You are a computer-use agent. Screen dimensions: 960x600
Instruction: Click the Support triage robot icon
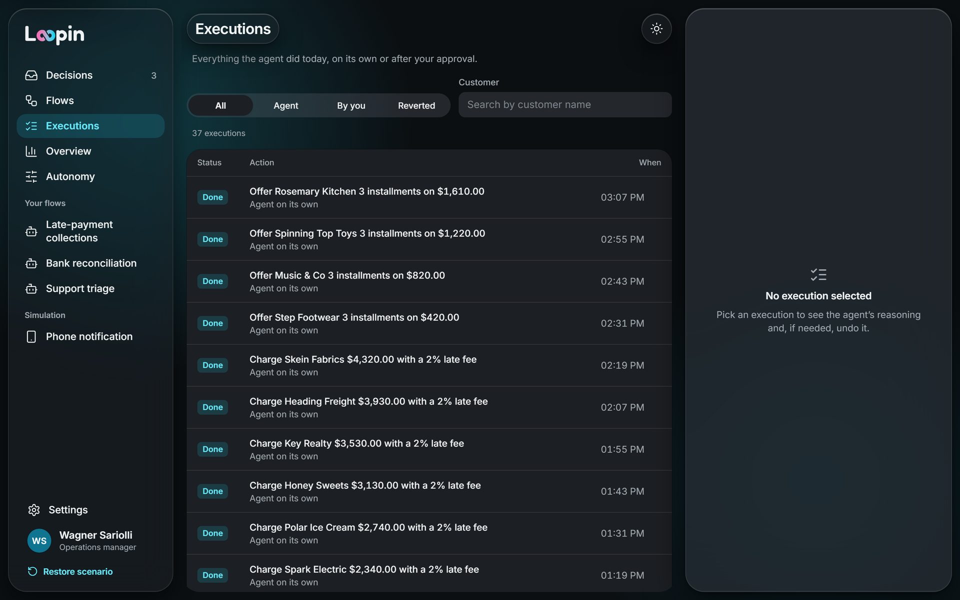coord(31,288)
